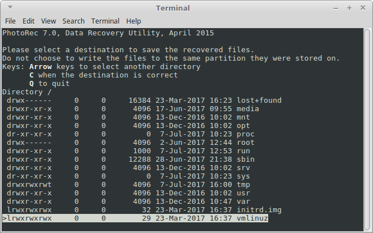
Task: Select the mnt directory row
Action: (128, 117)
